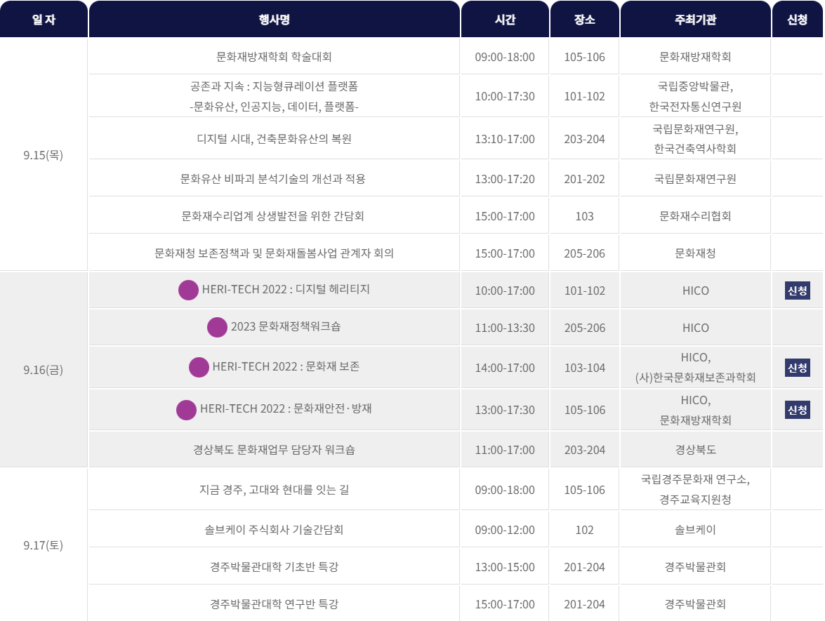Click the 행사명 column header
The width and height of the screenshot is (825, 621).
point(274,20)
